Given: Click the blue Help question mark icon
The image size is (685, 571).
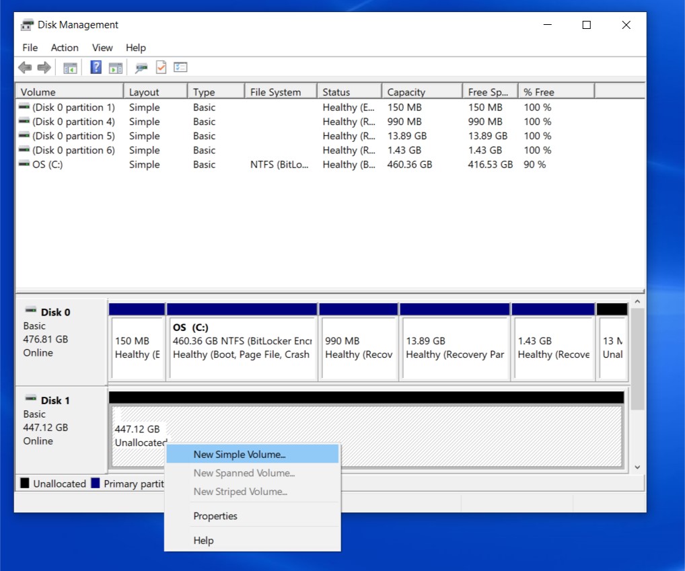Looking at the screenshot, I should [96, 67].
